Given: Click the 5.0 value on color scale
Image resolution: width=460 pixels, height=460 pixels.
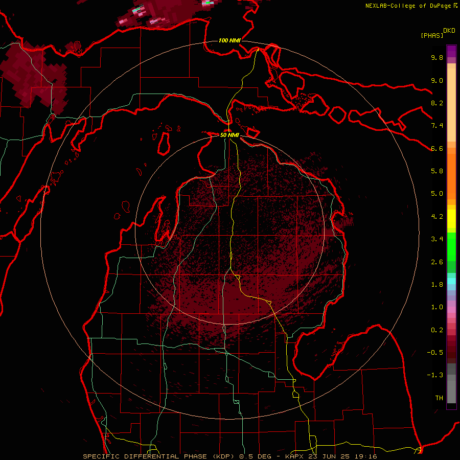Looking at the screenshot, I should click(437, 194).
